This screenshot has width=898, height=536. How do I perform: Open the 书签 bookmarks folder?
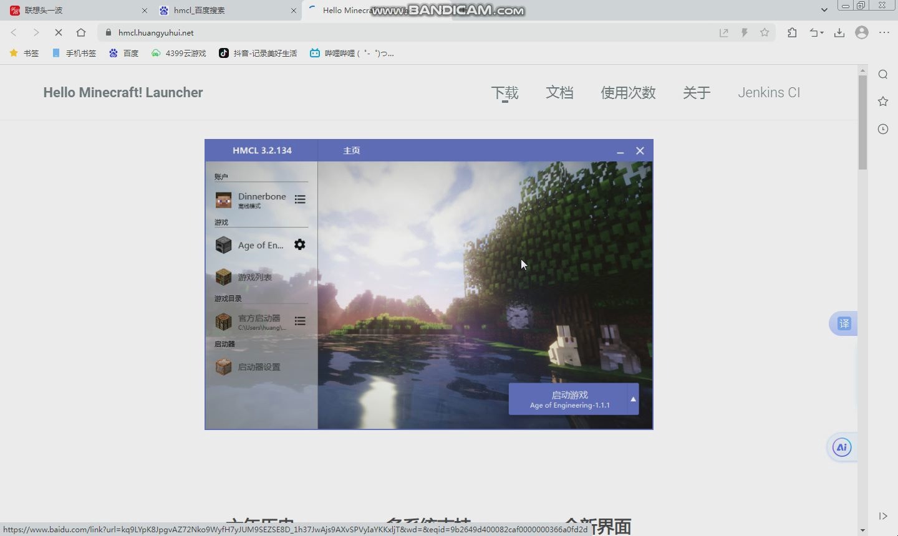coord(24,54)
